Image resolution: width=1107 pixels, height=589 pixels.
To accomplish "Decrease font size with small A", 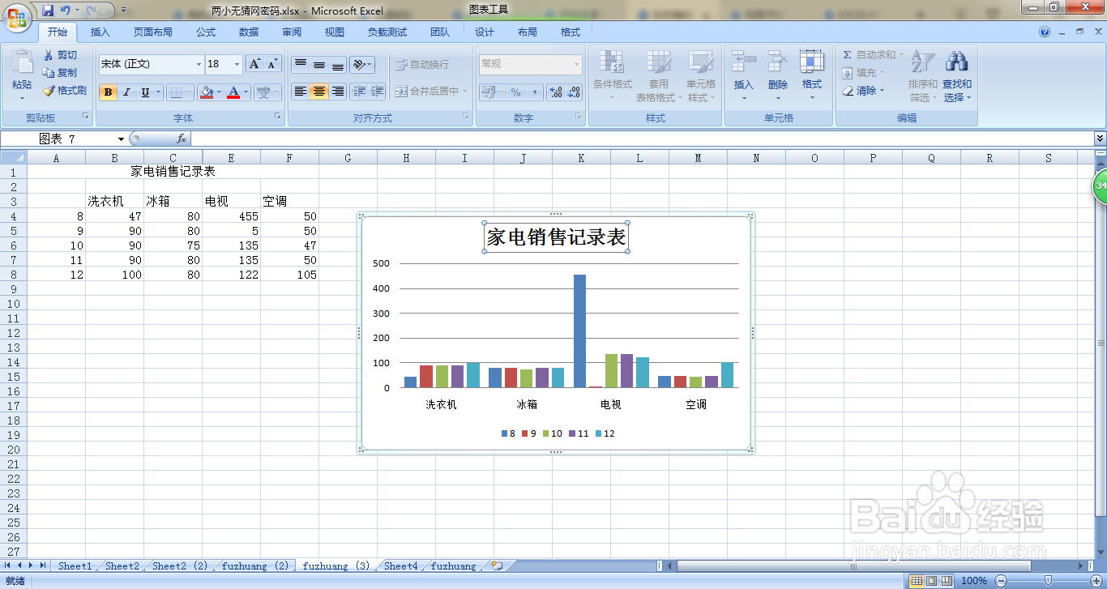I will tap(272, 64).
